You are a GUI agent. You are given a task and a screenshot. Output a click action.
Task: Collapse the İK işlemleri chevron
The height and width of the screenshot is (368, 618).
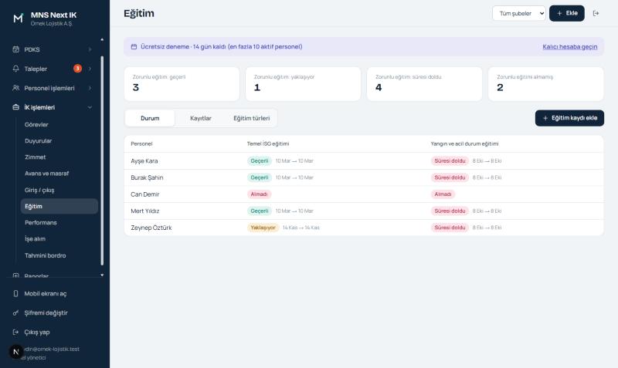(x=90, y=107)
